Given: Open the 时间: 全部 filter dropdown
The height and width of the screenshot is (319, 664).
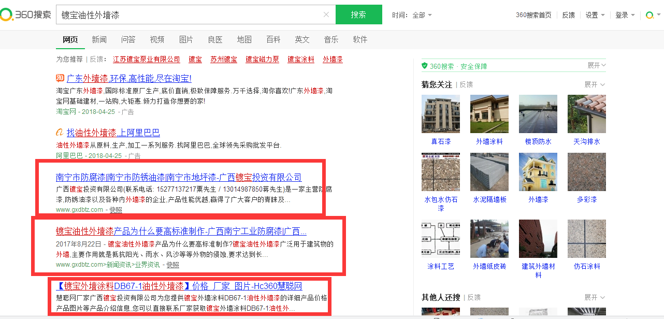Looking at the screenshot, I should [x=412, y=15].
